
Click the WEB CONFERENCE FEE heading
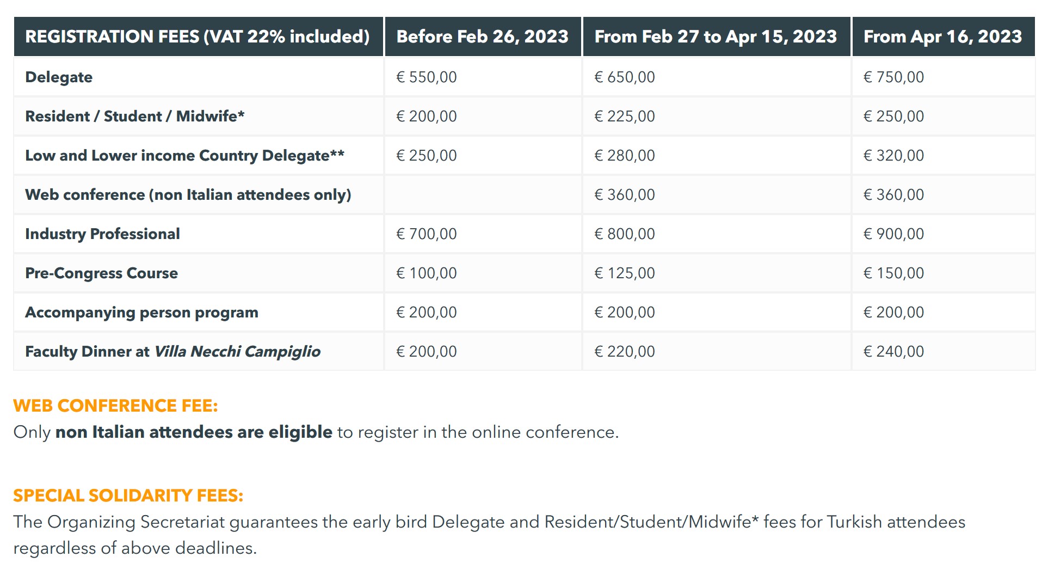(x=115, y=406)
